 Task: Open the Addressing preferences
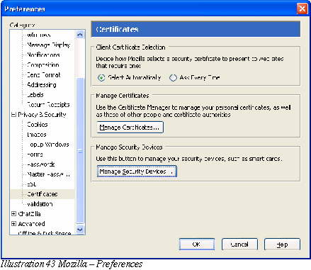click(x=42, y=85)
